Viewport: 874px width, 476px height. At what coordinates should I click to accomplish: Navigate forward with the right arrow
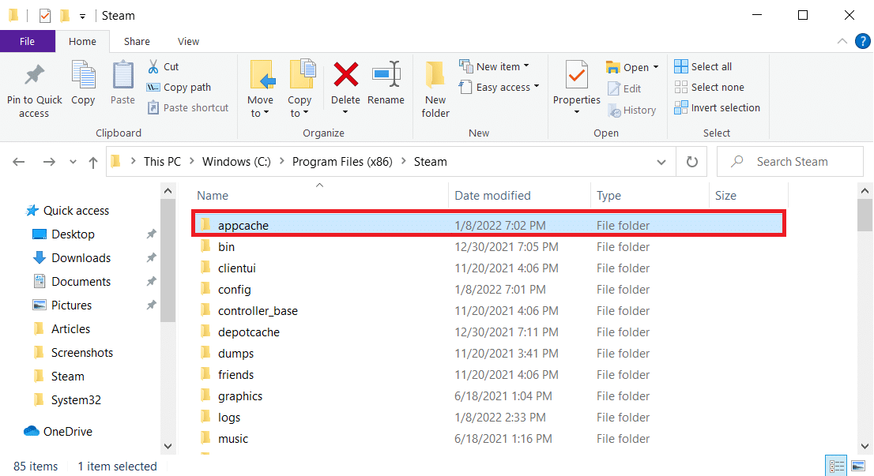(49, 162)
